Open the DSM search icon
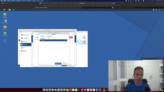The width and height of the screenshot is (164, 92). coord(159,10)
